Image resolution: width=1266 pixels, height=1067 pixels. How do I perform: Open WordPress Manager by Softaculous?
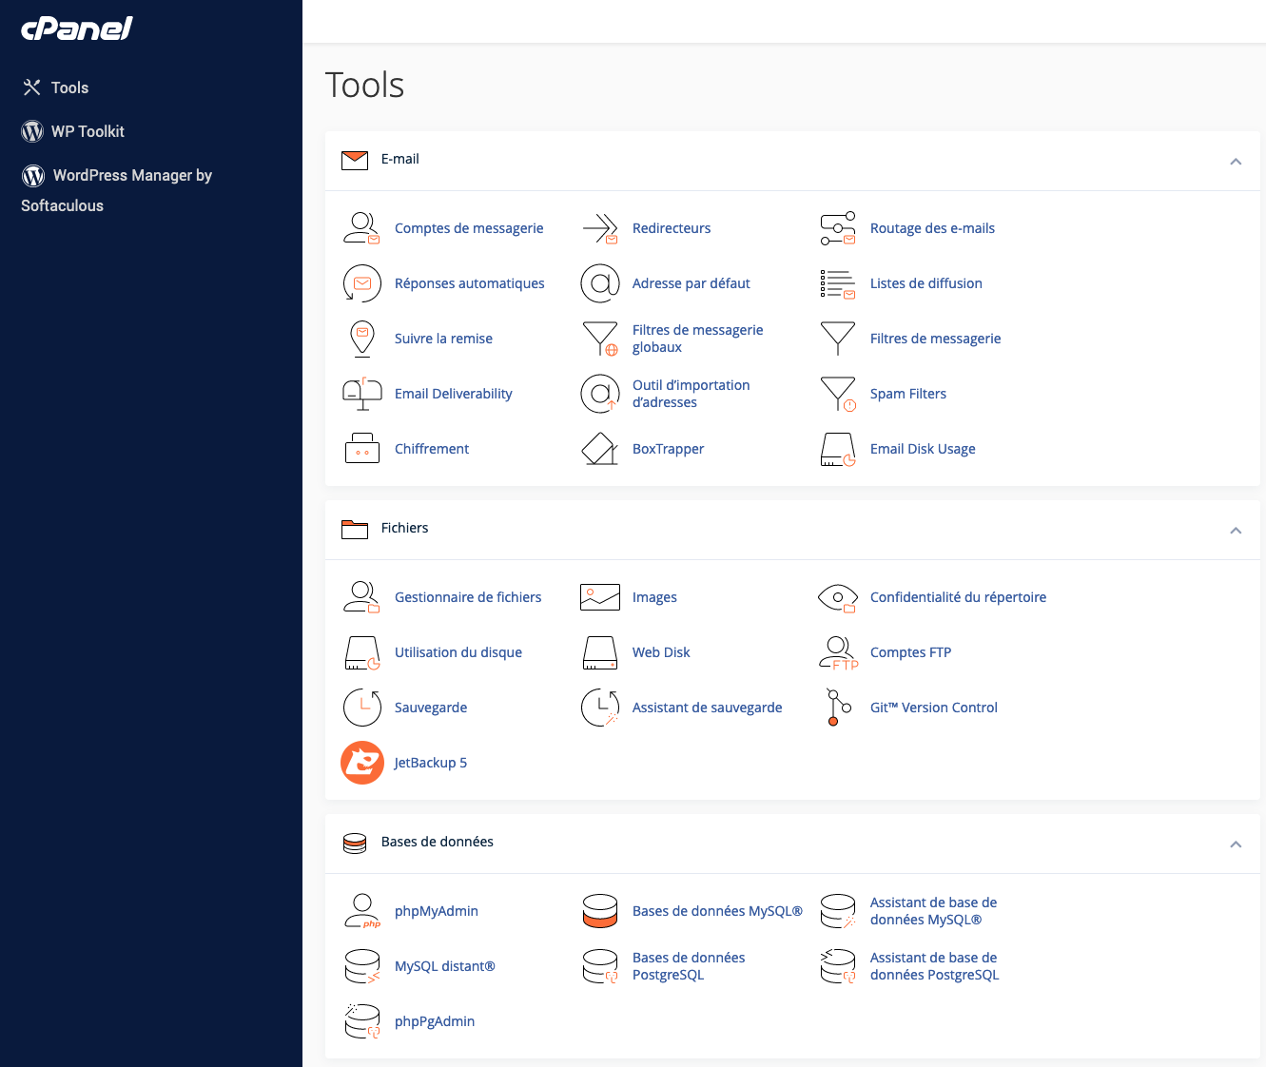click(117, 190)
